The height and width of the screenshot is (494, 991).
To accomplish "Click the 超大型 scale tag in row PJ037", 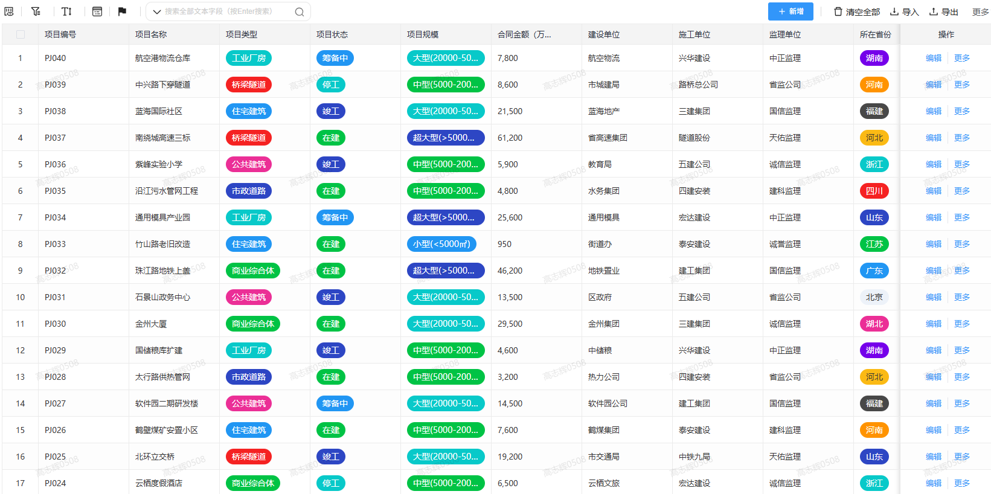I will pos(446,138).
